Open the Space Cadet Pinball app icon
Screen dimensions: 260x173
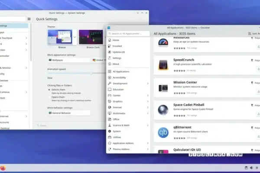(x=163, y=110)
